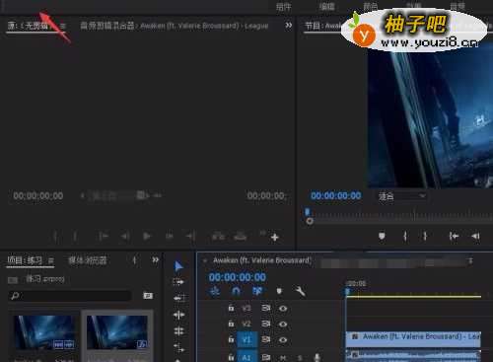Expand hidden project panel tabs chevron
This screenshot has width=493, height=362.
(155, 260)
